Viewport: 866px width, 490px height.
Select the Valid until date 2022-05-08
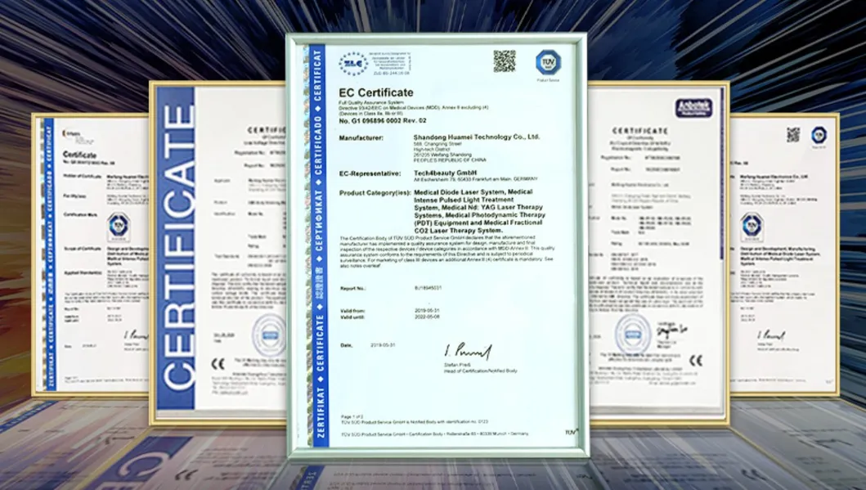(427, 316)
